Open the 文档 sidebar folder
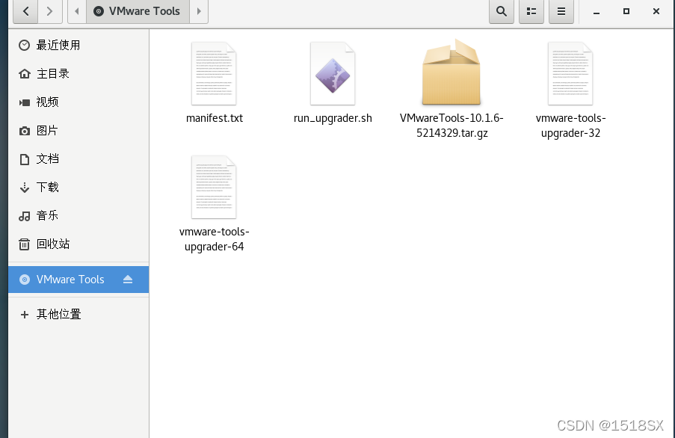Image resolution: width=675 pixels, height=438 pixels. [x=78, y=158]
